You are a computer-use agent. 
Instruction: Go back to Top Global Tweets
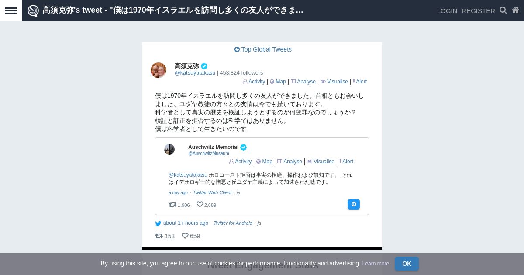(x=263, y=49)
